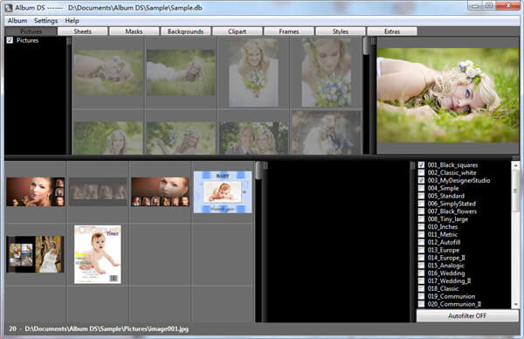
Task: Switch to the Clipart tab
Action: (237, 31)
